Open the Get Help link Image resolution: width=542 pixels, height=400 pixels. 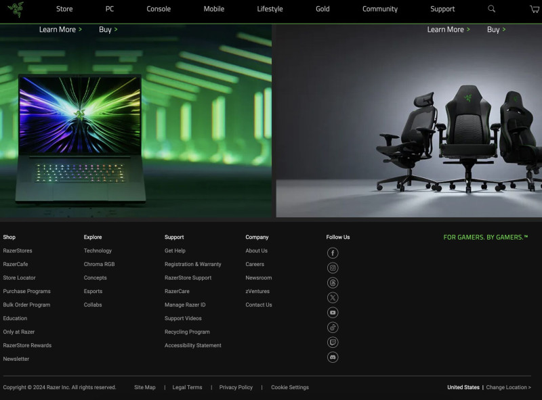(x=175, y=250)
